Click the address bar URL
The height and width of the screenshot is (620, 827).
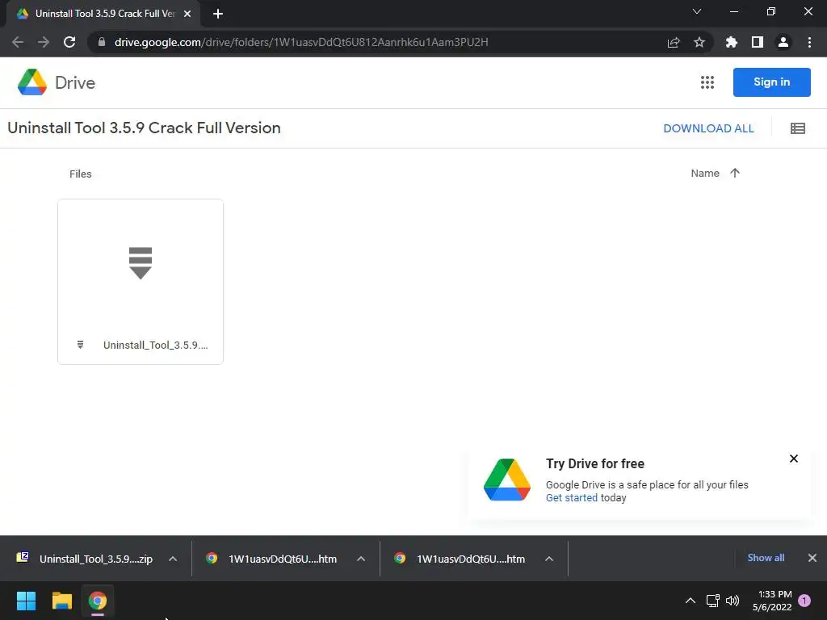[301, 42]
